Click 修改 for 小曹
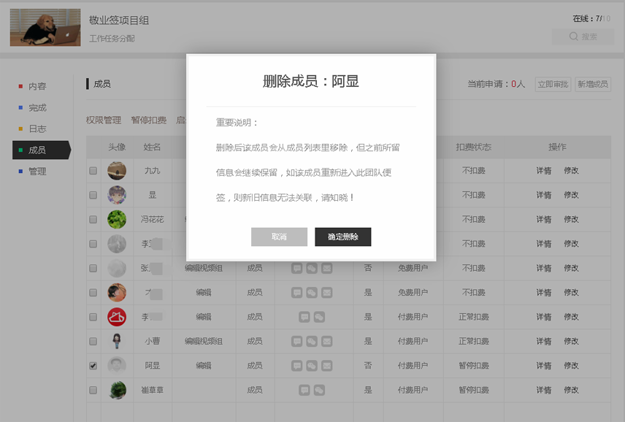Viewport: 625px width, 422px height. (x=571, y=342)
